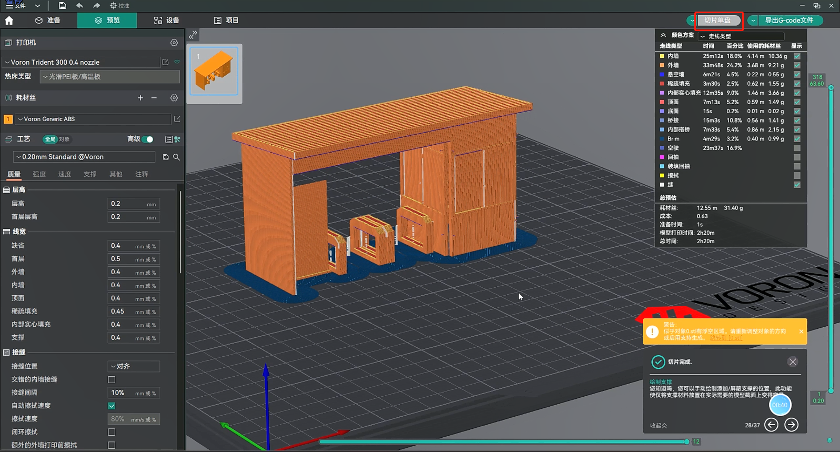Click the save icon in the title bar
The image size is (840, 452).
[62, 6]
